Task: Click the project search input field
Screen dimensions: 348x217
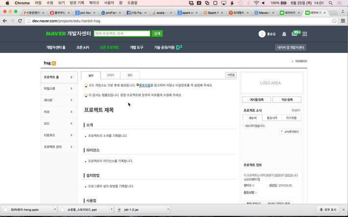Action: [x=122, y=33]
